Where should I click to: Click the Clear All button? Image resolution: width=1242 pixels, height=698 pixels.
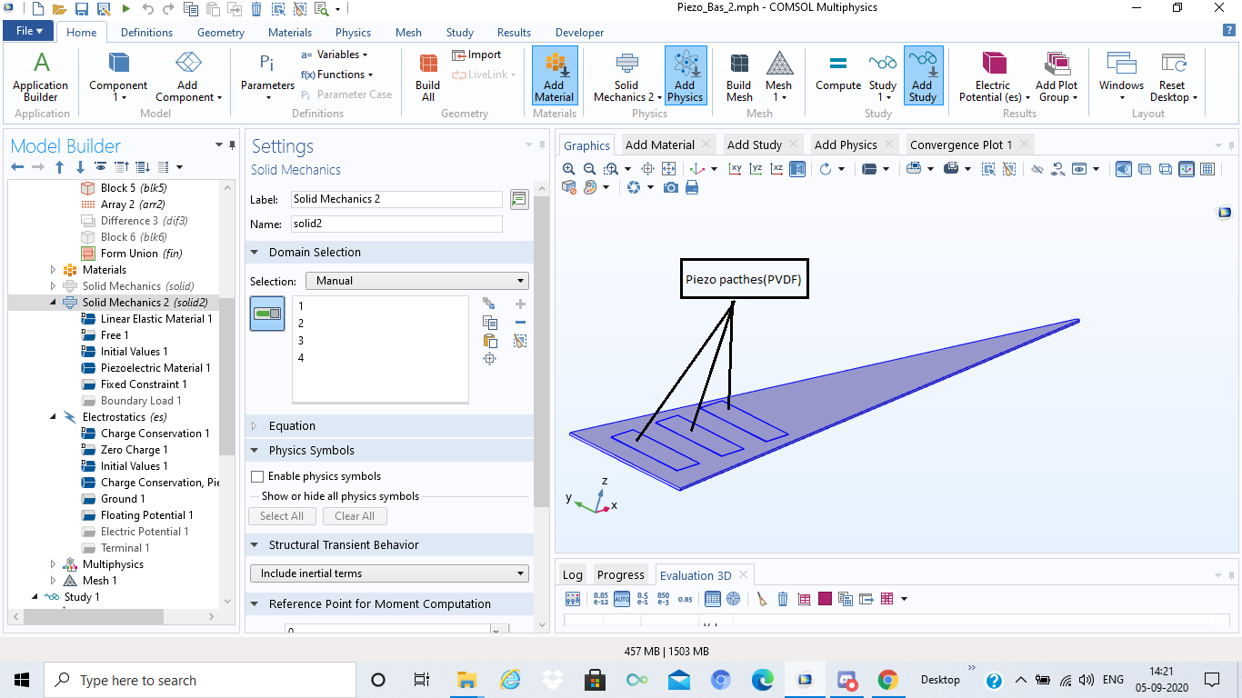coord(355,516)
